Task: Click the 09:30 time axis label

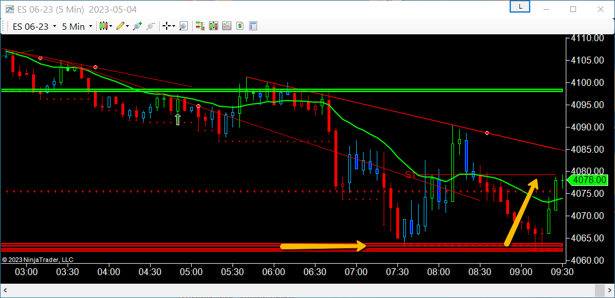Action: click(x=562, y=271)
